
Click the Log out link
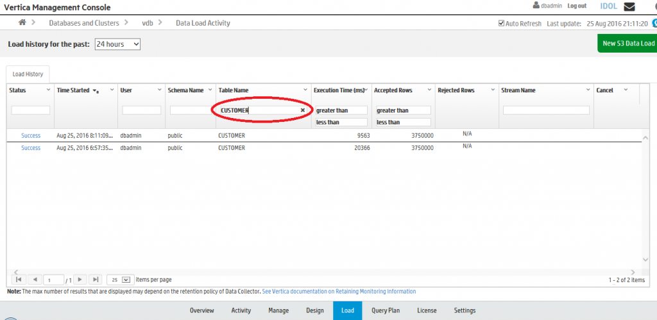[577, 6]
